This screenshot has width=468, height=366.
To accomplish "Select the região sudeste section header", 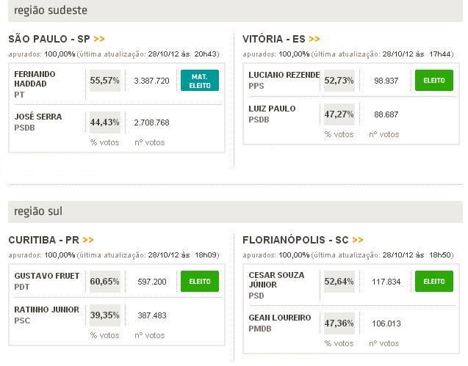I will click(51, 10).
